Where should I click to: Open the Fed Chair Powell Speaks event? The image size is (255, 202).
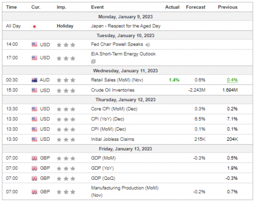[117, 44]
